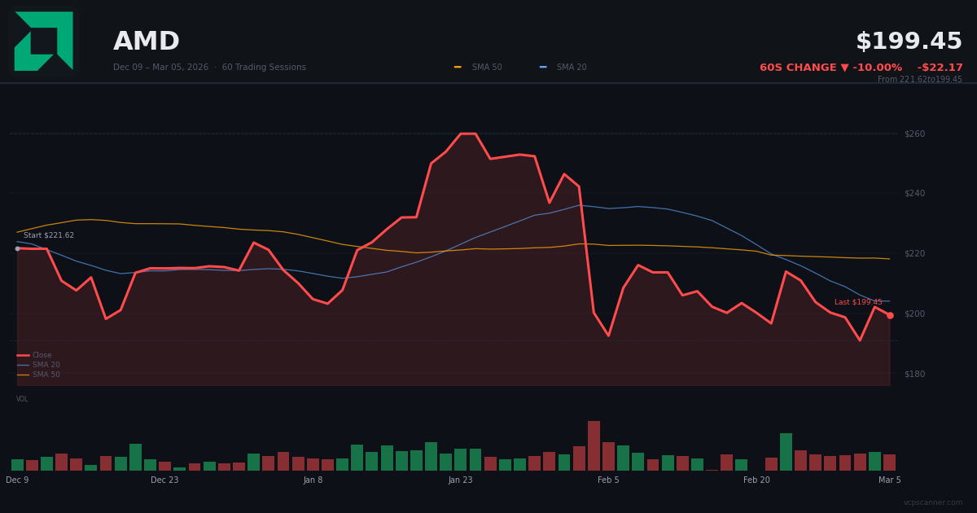Click the last price red marker dot
The height and width of the screenshot is (513, 977).
click(x=890, y=315)
